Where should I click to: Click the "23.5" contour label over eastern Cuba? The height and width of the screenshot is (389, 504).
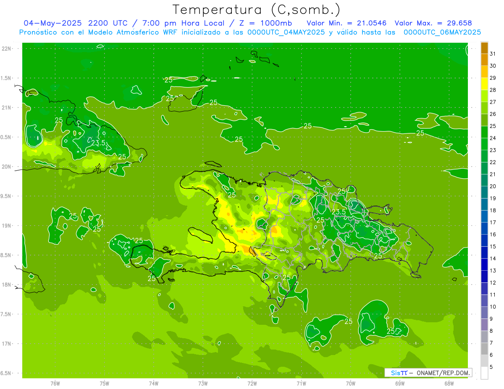coord(98,143)
